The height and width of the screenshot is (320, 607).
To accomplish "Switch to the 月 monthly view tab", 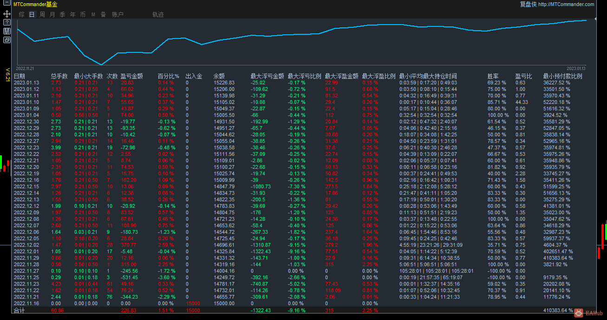I will pyautogui.click(x=52, y=14).
